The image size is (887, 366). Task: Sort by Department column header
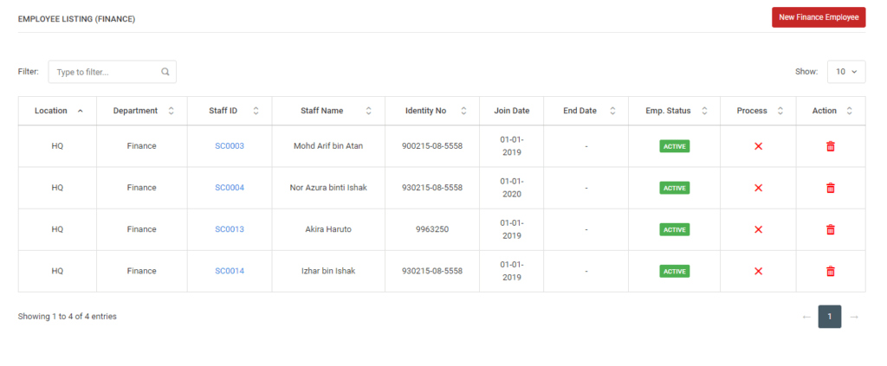pos(142,111)
